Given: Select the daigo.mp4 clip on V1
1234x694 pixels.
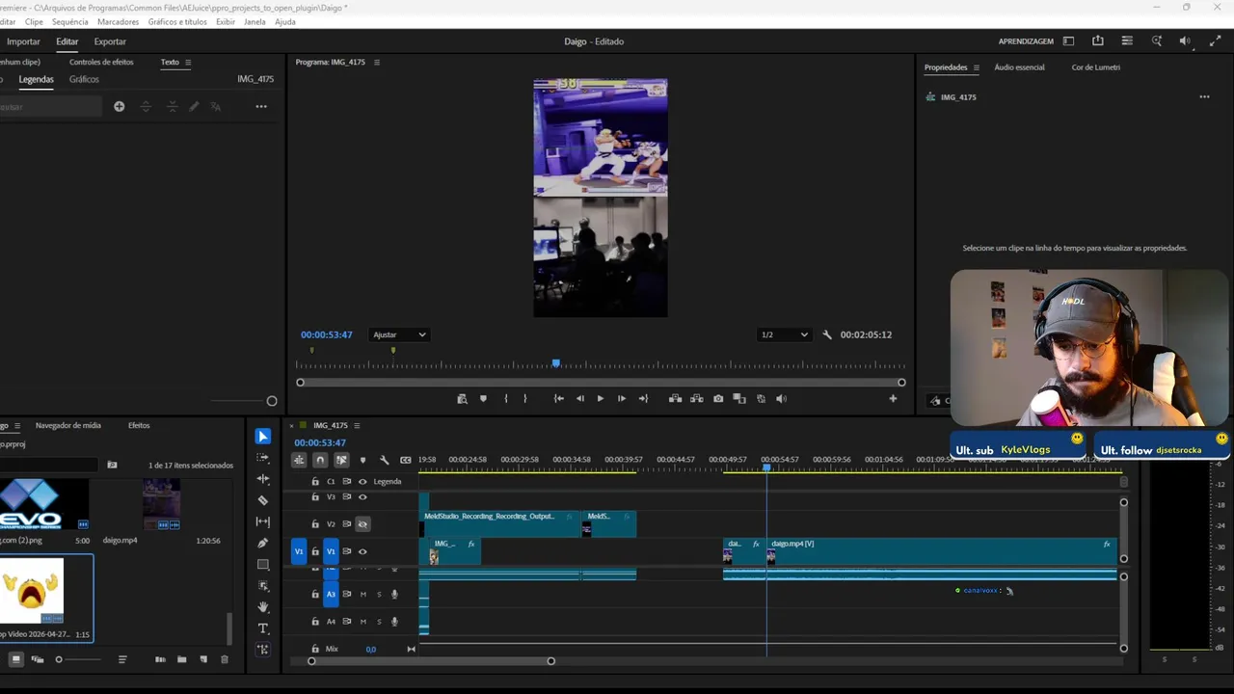Looking at the screenshot, I should point(941,551).
